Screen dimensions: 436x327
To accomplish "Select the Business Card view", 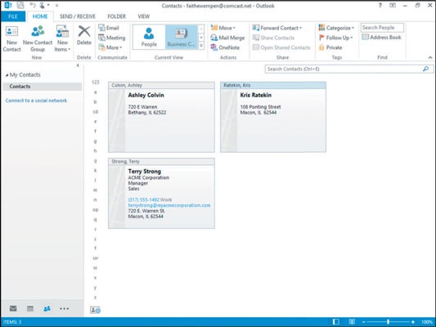I will tap(181, 37).
